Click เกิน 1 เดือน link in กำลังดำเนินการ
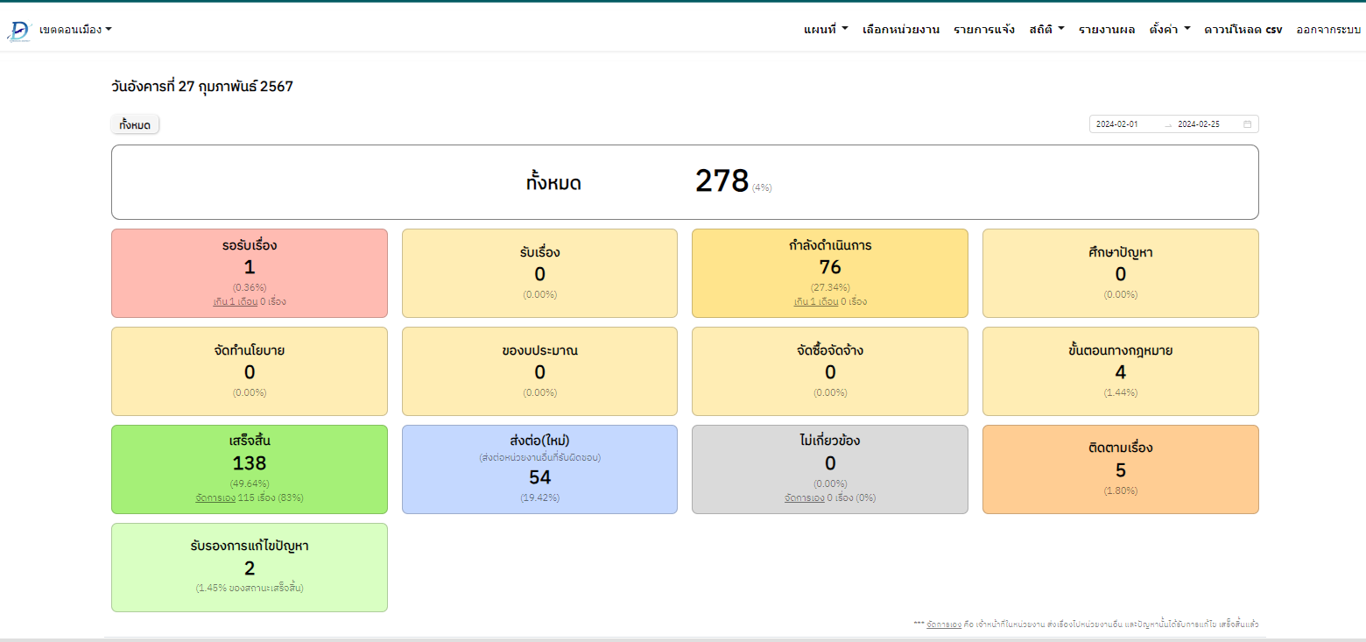This screenshot has width=1366, height=642. (816, 301)
